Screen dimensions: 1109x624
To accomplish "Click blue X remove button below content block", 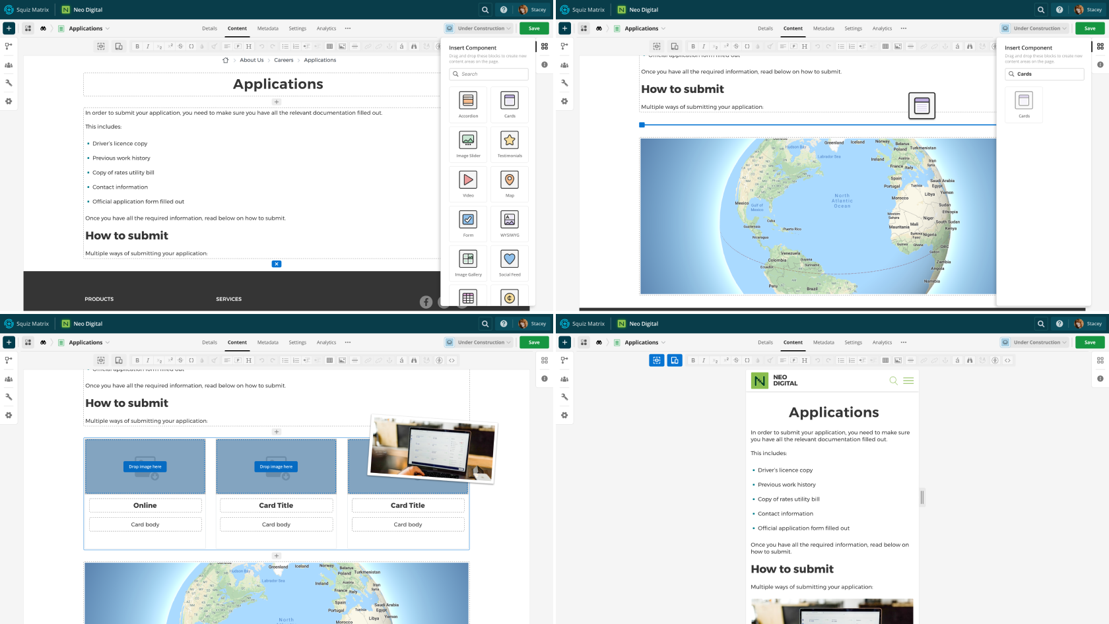I will pyautogui.click(x=277, y=264).
